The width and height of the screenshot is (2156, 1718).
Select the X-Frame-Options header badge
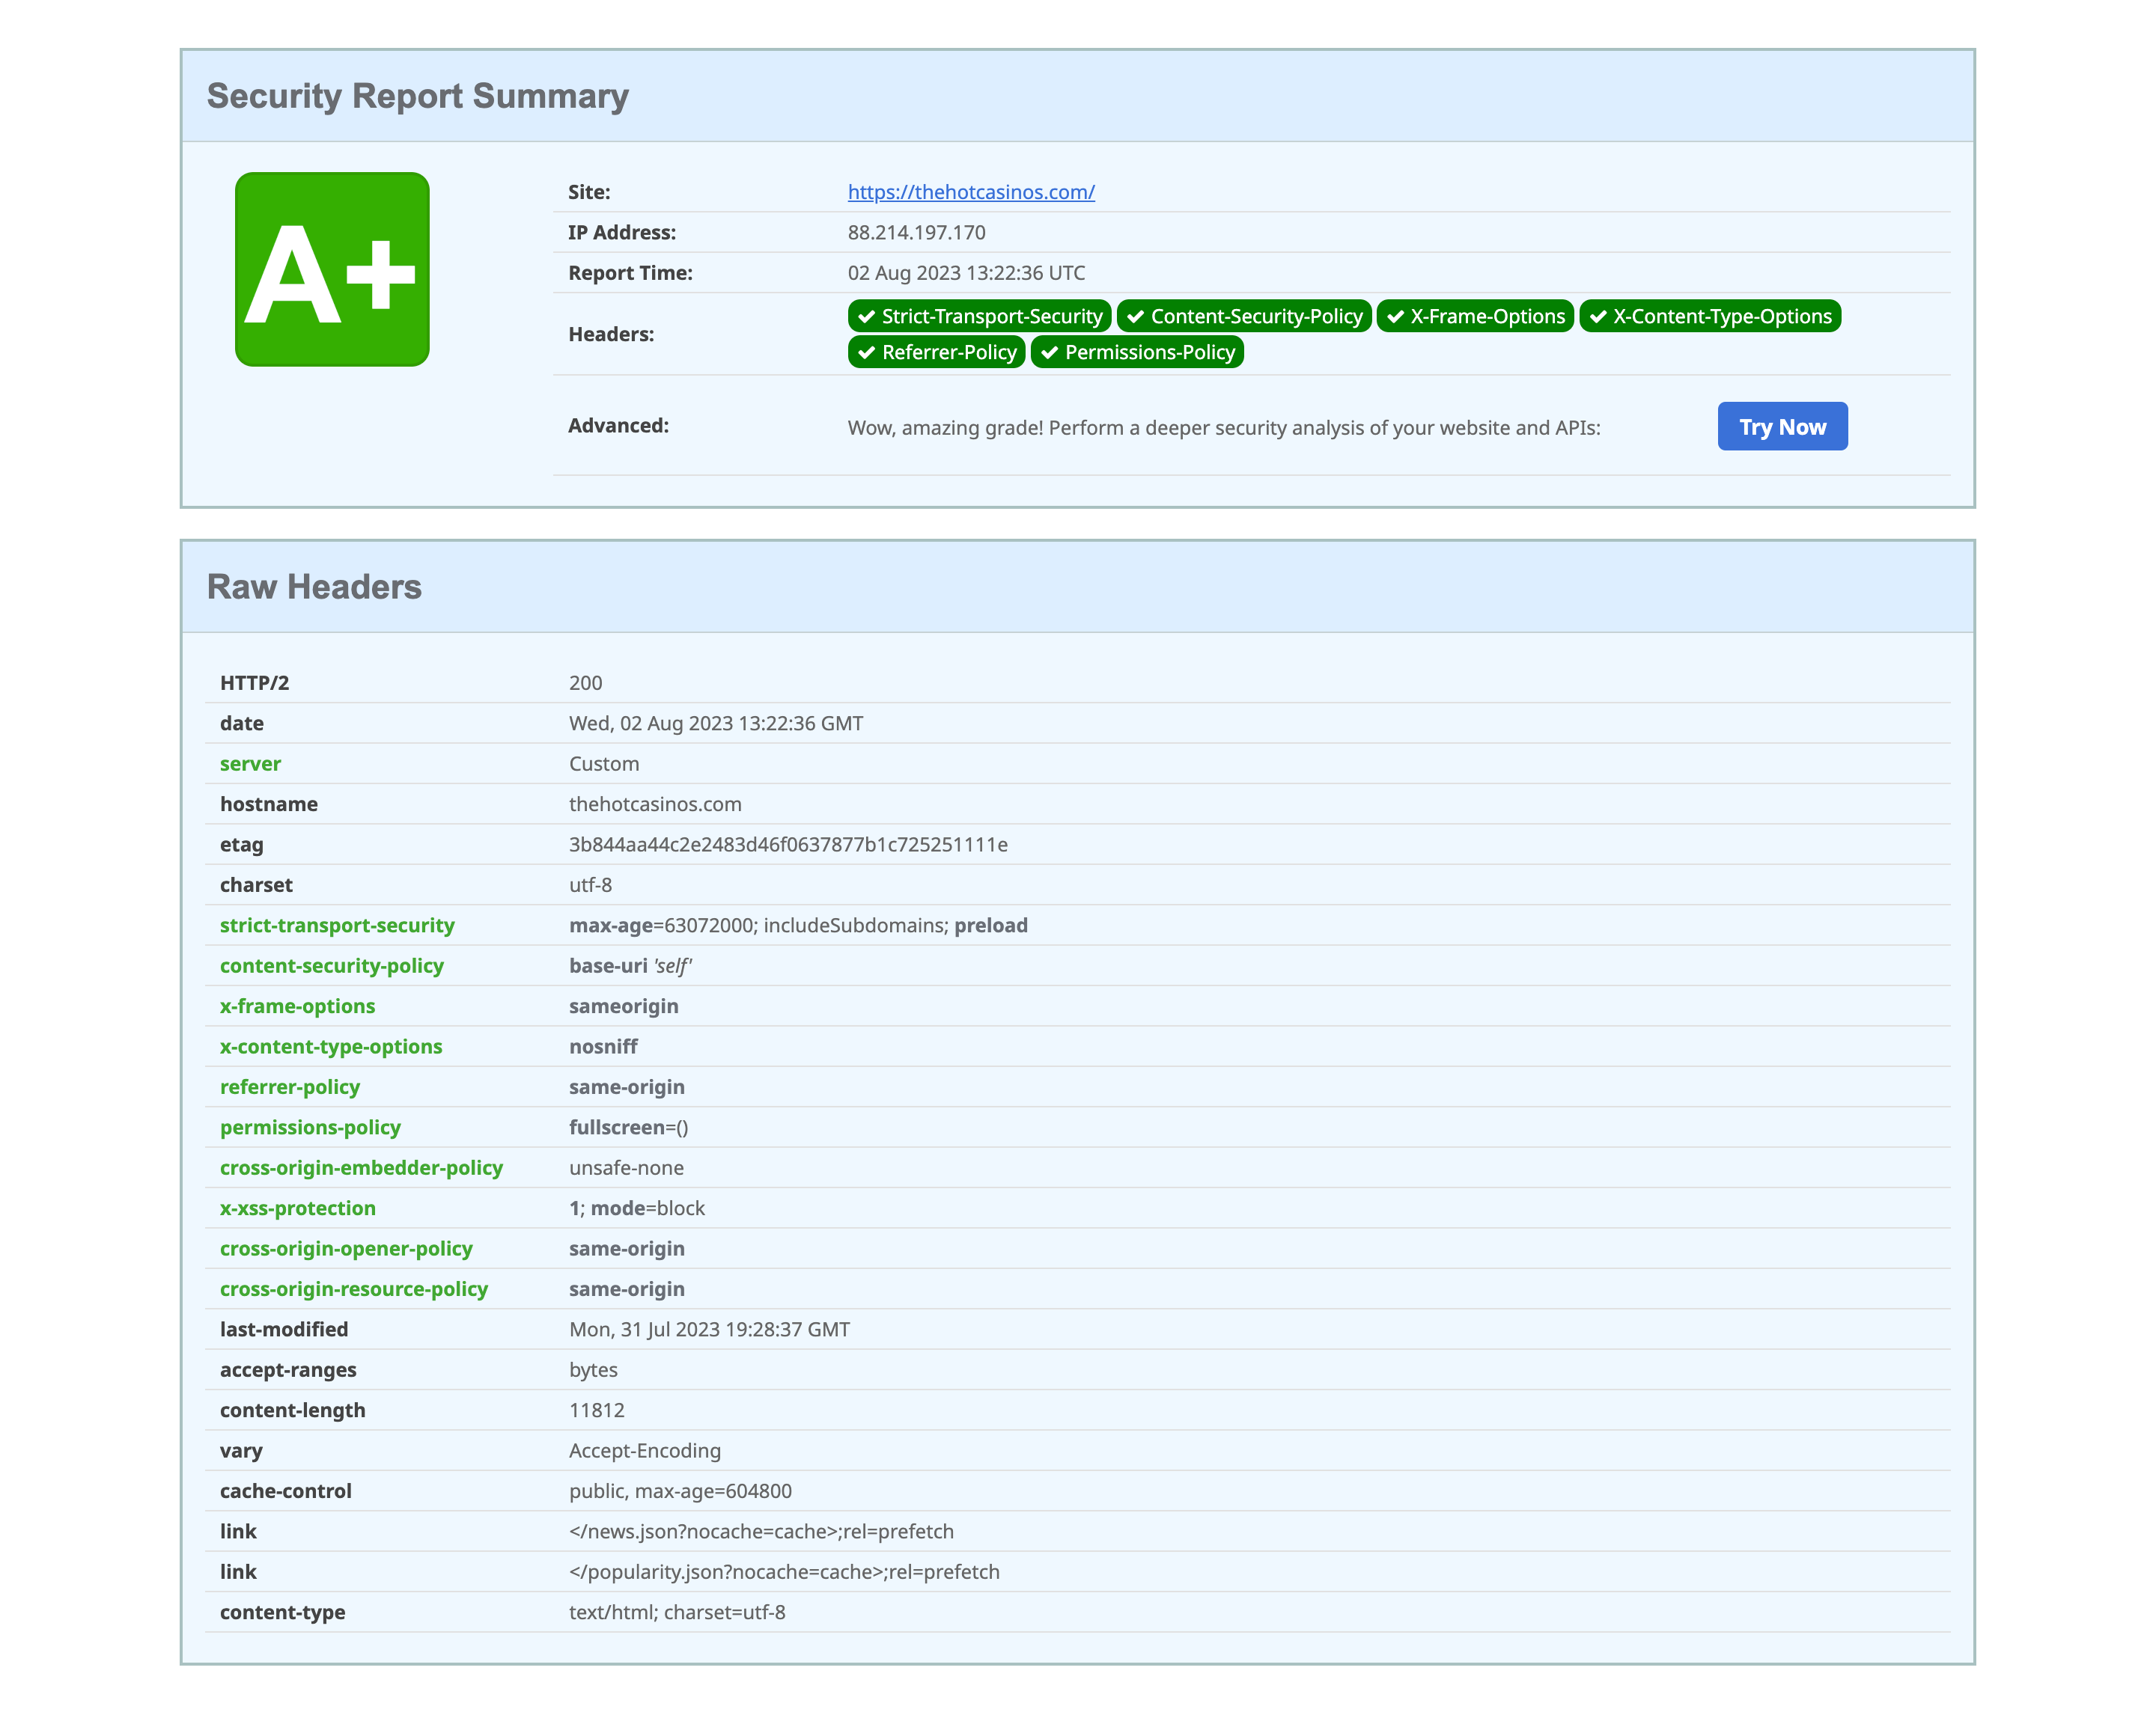coord(1475,316)
